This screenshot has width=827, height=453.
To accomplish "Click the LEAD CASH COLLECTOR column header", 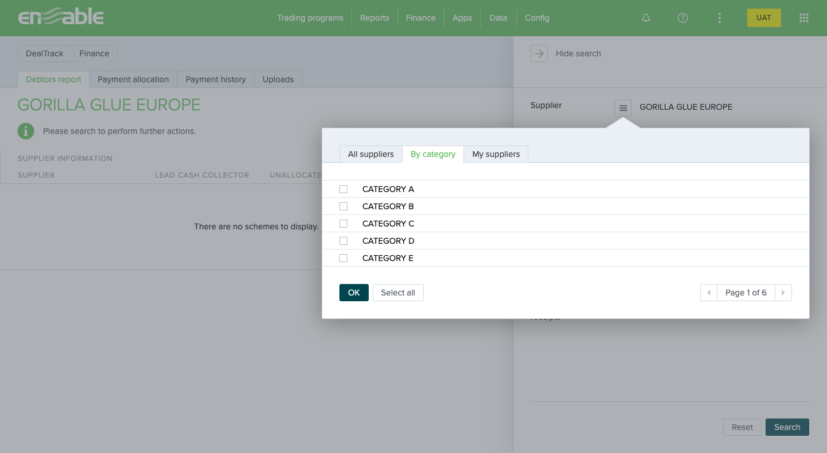I will pyautogui.click(x=202, y=175).
